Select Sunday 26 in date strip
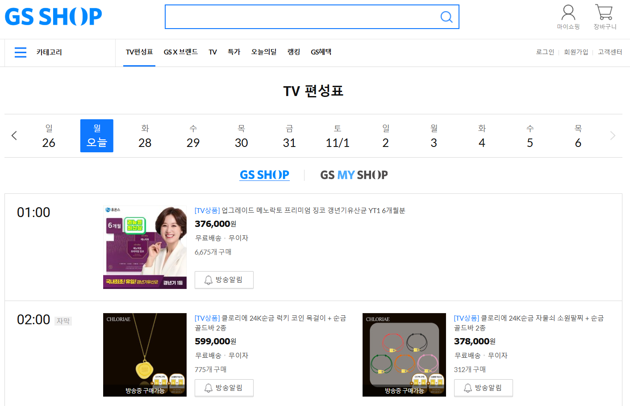630x406 pixels. tap(49, 136)
